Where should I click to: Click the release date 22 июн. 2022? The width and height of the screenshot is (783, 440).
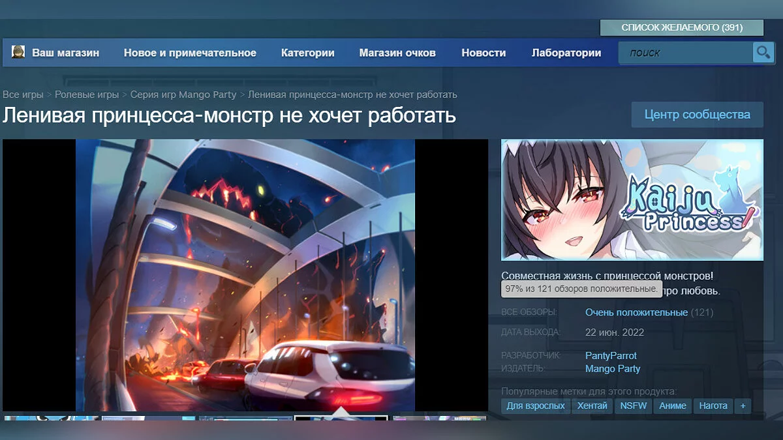tap(615, 332)
